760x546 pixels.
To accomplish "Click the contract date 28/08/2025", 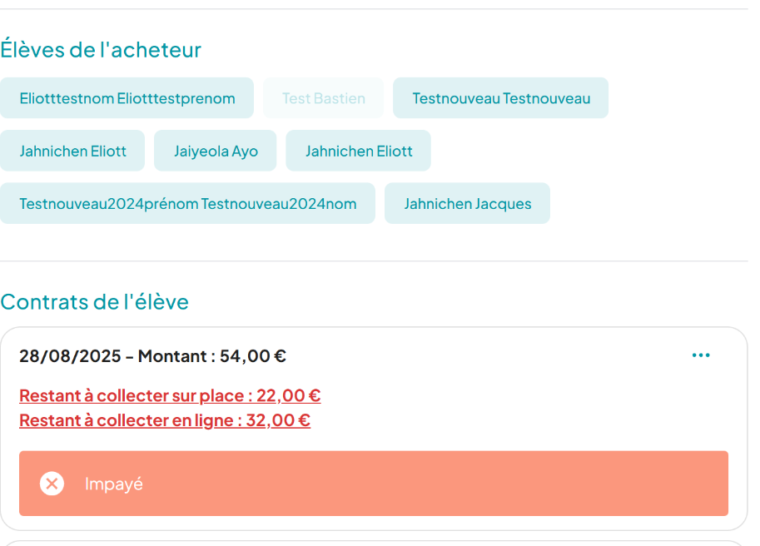I will pos(70,356).
